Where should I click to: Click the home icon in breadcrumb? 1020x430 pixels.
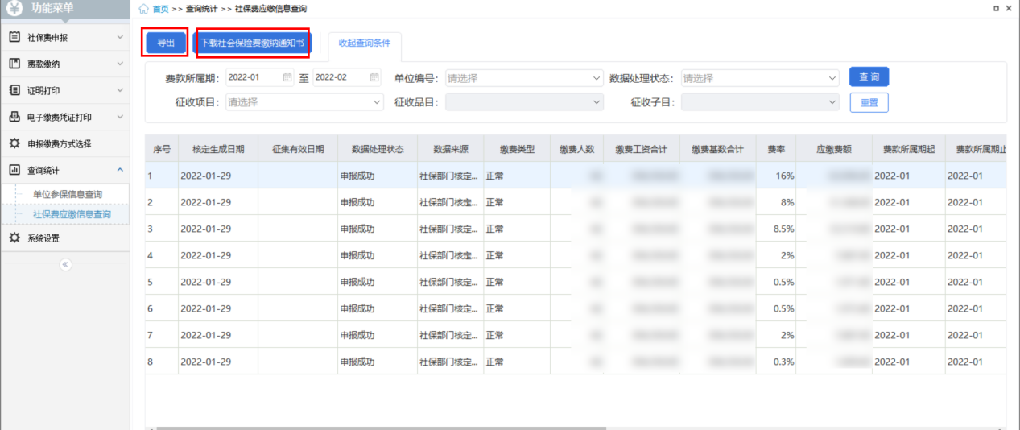[x=143, y=9]
